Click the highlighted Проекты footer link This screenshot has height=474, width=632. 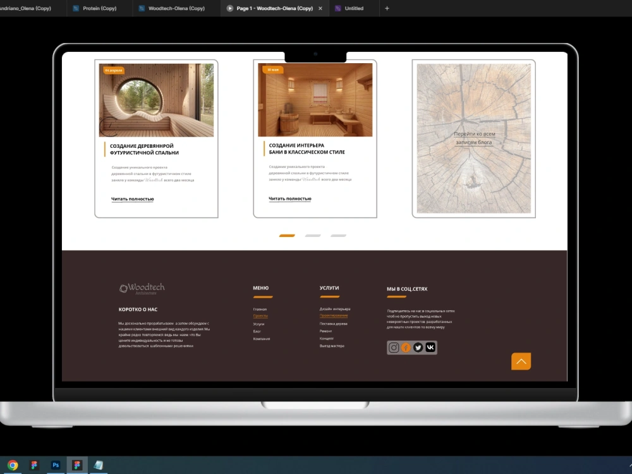[x=260, y=316]
